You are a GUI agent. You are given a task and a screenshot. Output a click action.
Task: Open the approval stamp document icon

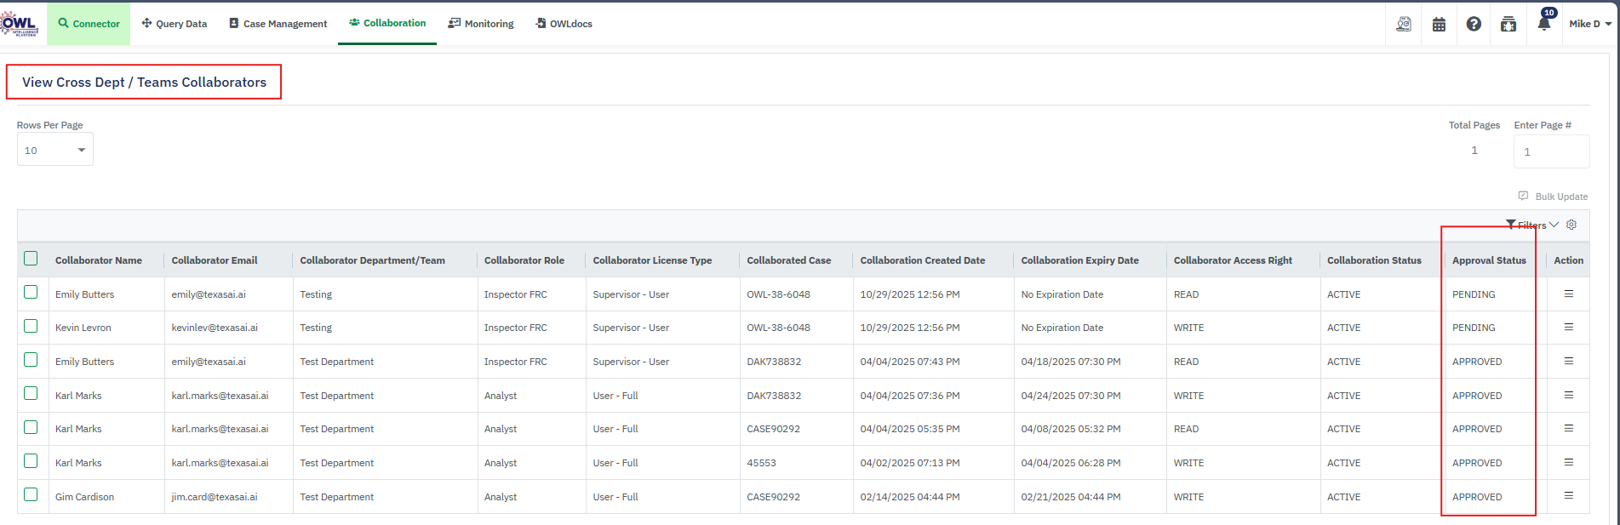click(x=1404, y=25)
